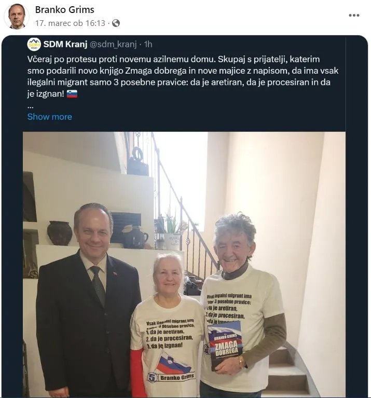Image resolution: width=371 pixels, height=398 pixels.
Task: Open the embedded group photo
Action: coord(184,264)
